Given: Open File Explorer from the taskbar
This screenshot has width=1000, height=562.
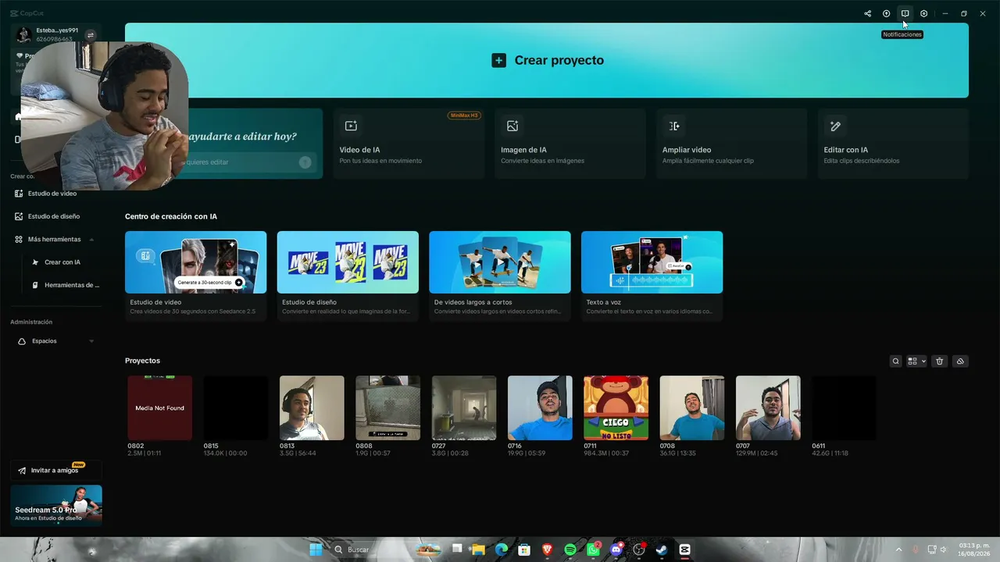Looking at the screenshot, I should 479,550.
